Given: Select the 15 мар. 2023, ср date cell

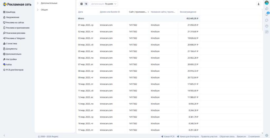Looking at the screenshot, I should [86, 117].
